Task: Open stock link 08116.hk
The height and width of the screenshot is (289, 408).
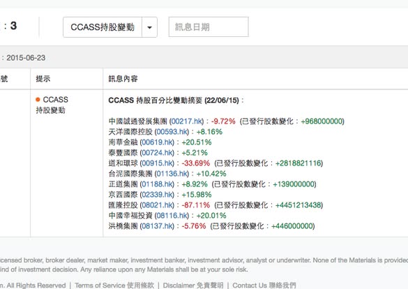Action: point(172,216)
